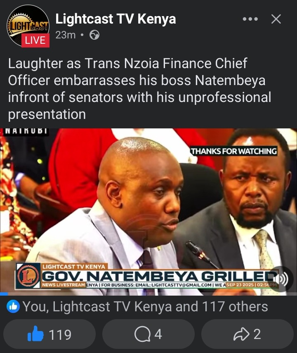
Task: Toggle video sound with the speaker icon
Action: [281, 279]
